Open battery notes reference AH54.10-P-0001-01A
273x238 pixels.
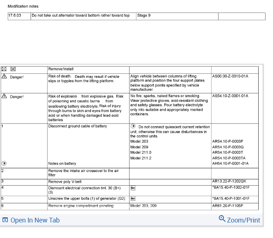230,163
